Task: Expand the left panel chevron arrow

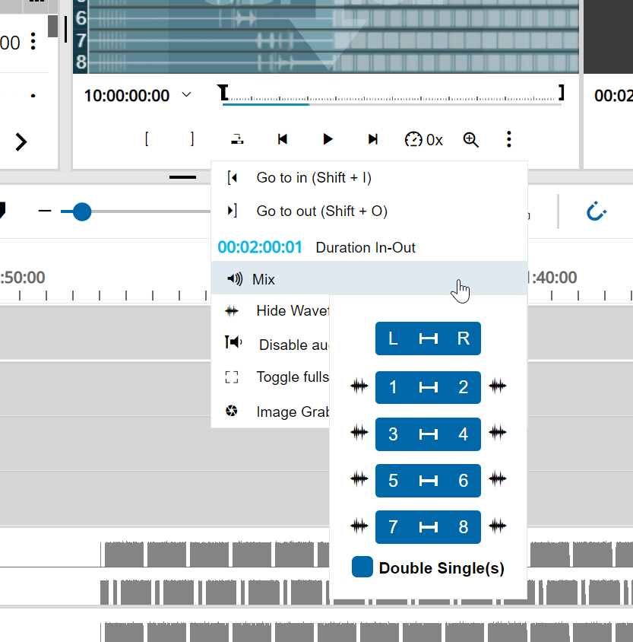Action: [21, 141]
